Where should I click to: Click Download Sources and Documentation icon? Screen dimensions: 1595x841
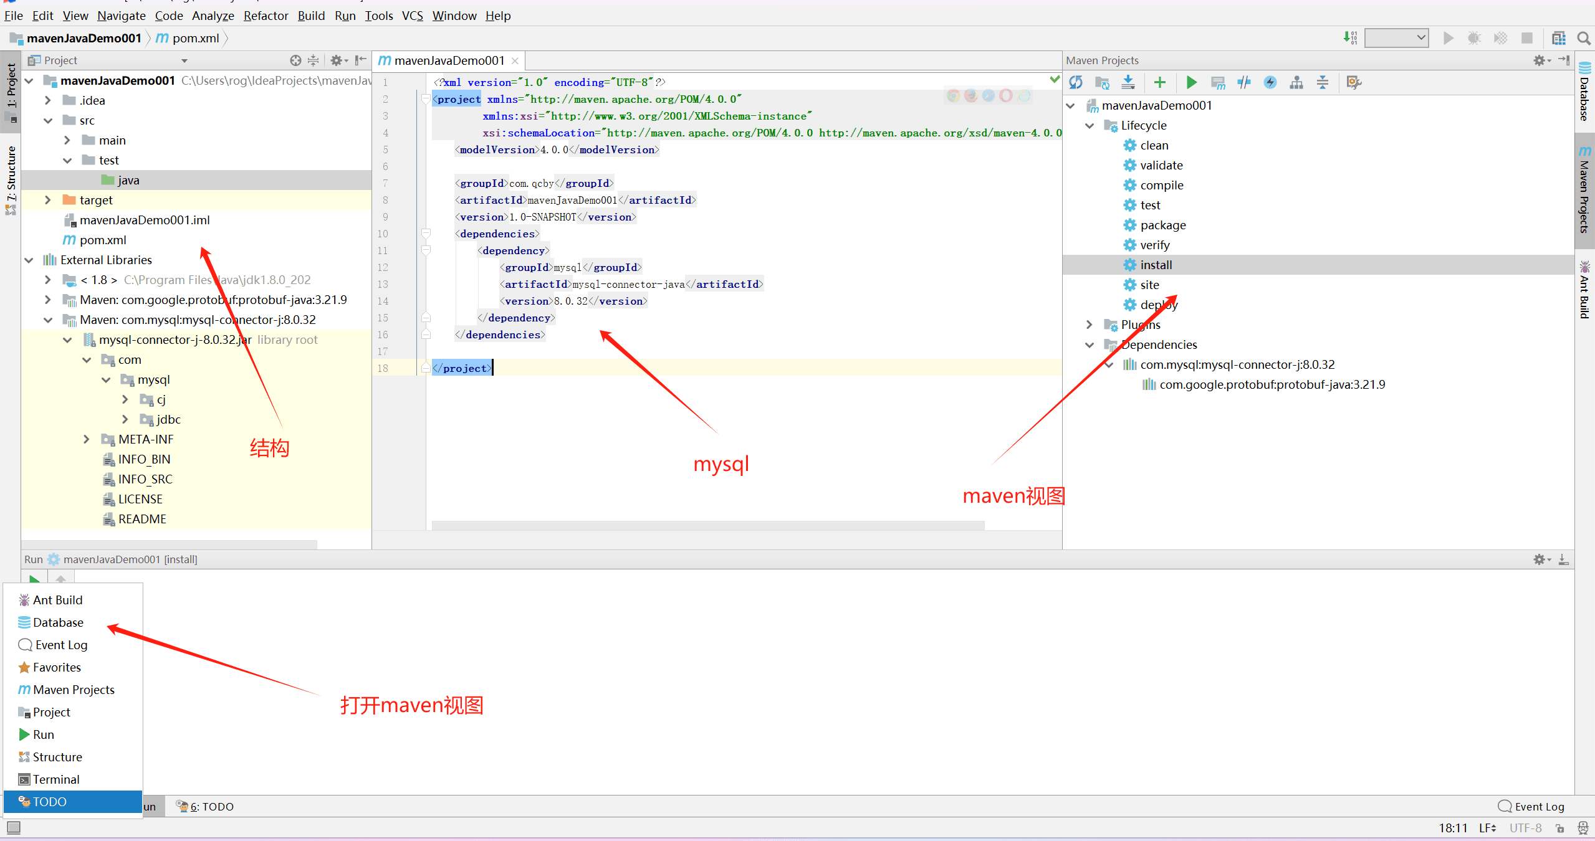tap(1128, 82)
